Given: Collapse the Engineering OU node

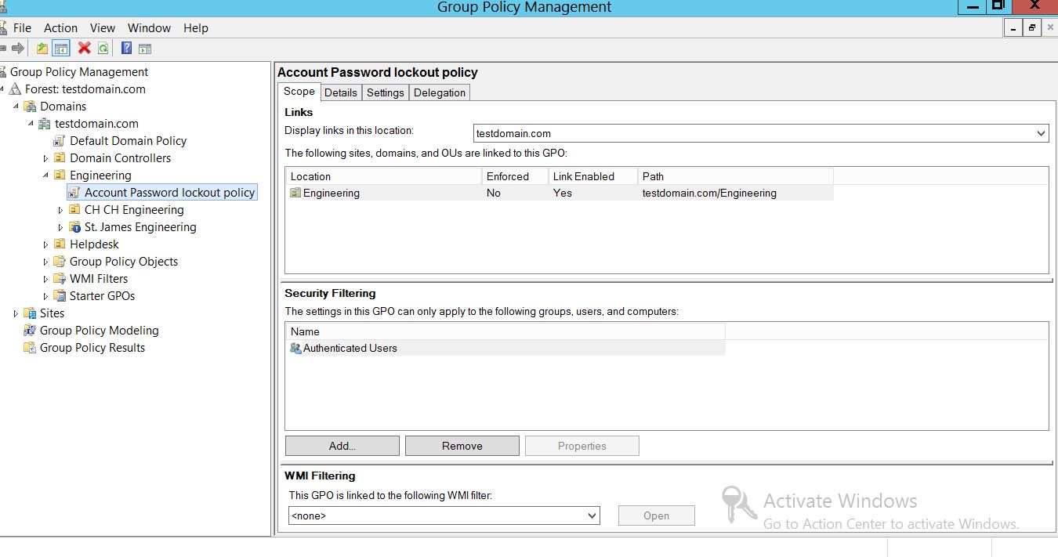Looking at the screenshot, I should 45,175.
